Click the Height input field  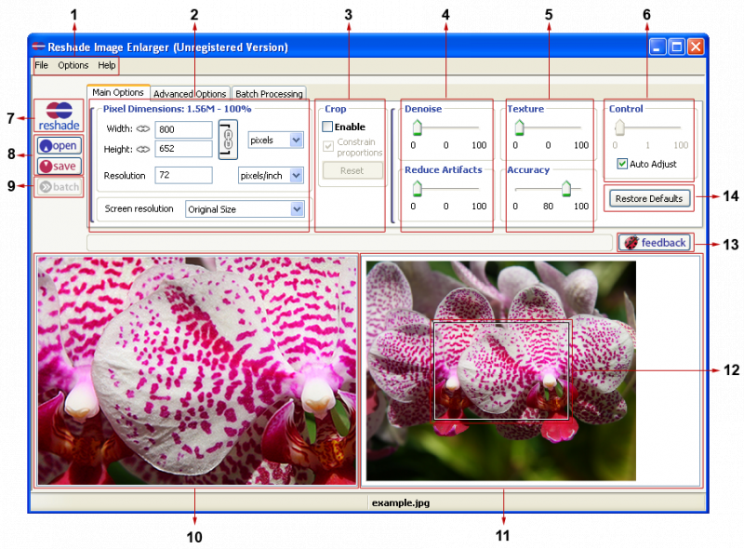coord(183,149)
